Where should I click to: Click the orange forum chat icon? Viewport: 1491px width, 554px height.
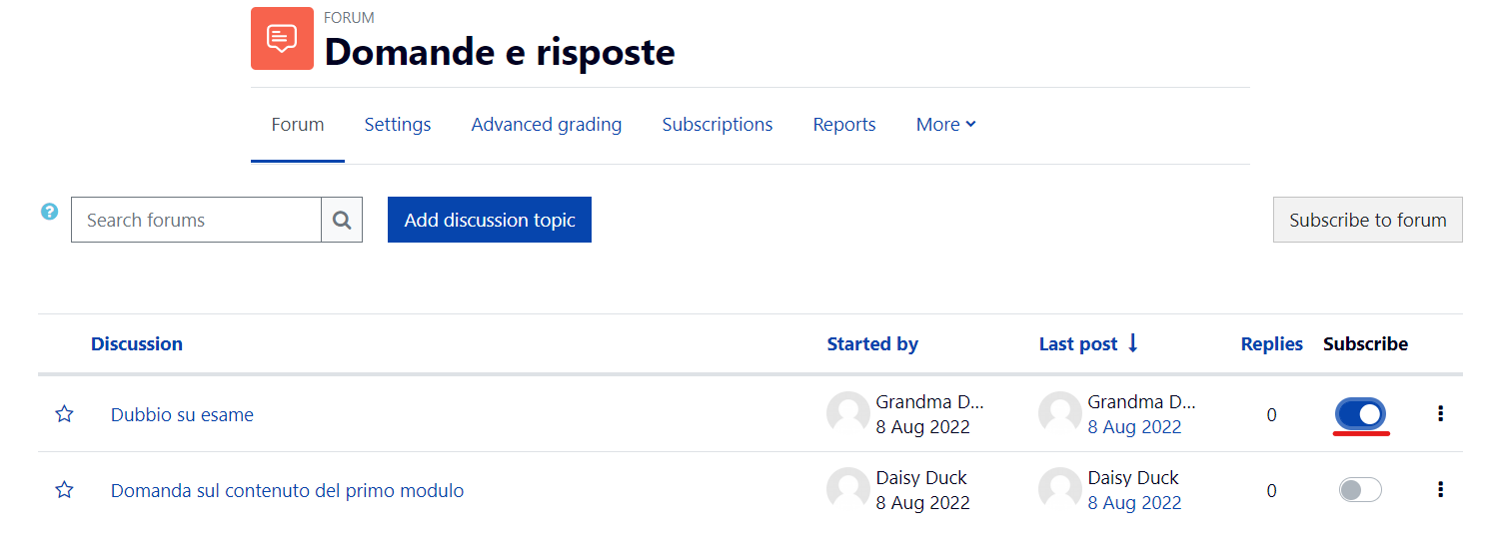tap(282, 38)
